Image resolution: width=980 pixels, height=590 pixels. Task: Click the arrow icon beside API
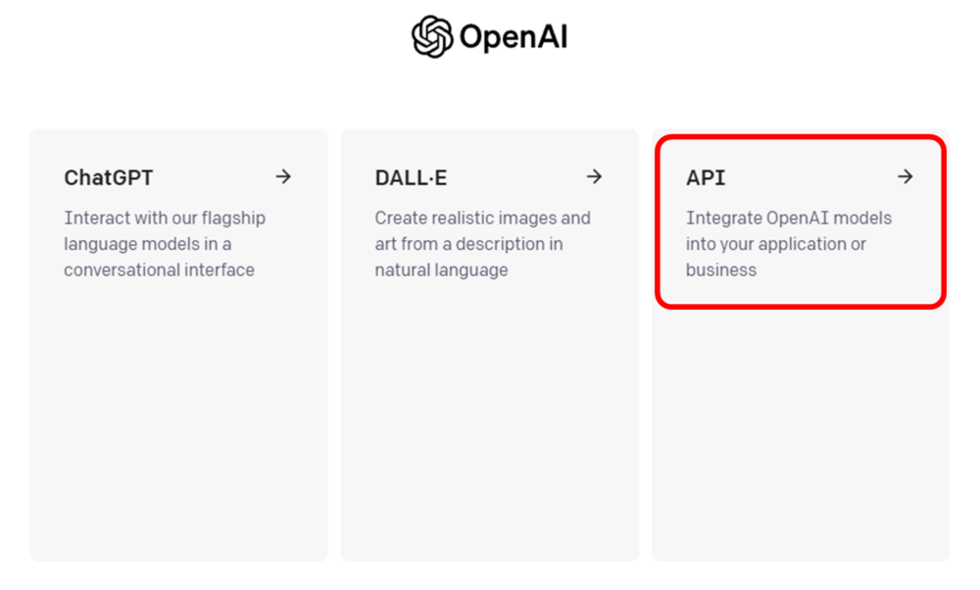pos(905,176)
